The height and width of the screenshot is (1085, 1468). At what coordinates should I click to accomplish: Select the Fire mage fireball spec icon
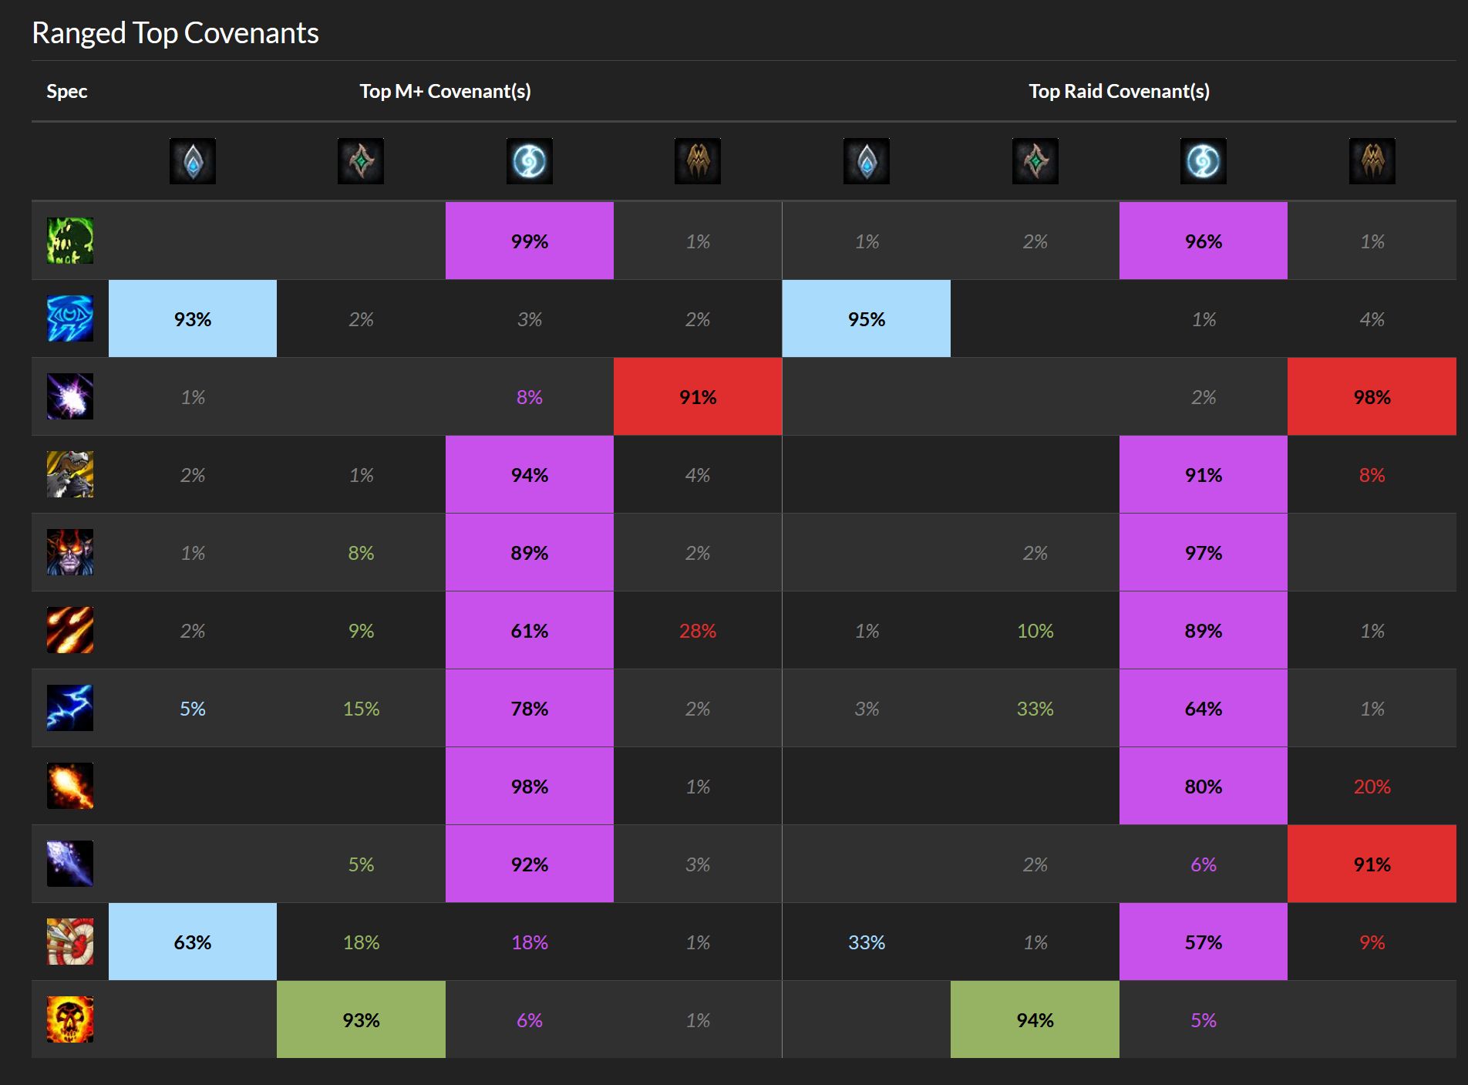coord(70,786)
